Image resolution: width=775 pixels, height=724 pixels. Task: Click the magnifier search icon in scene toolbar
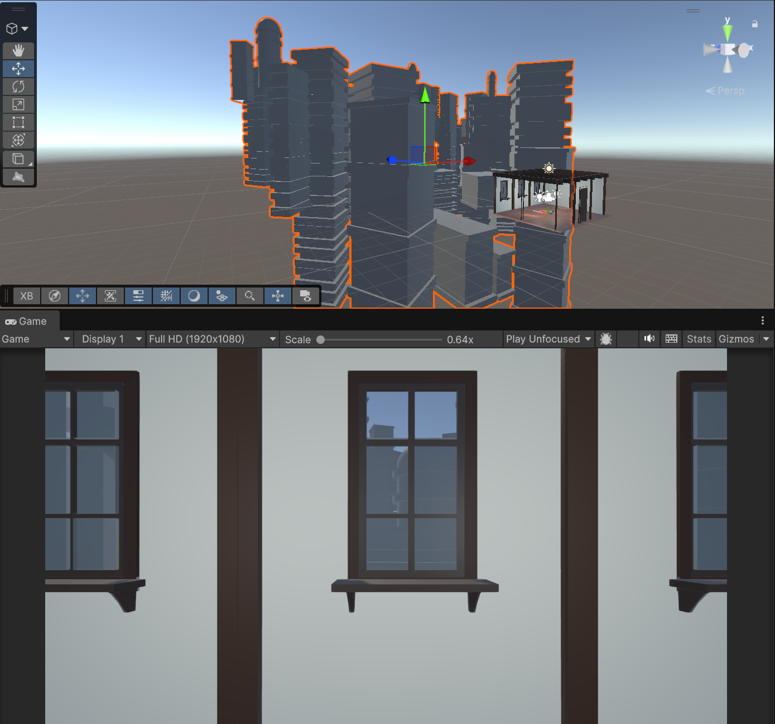(x=250, y=296)
